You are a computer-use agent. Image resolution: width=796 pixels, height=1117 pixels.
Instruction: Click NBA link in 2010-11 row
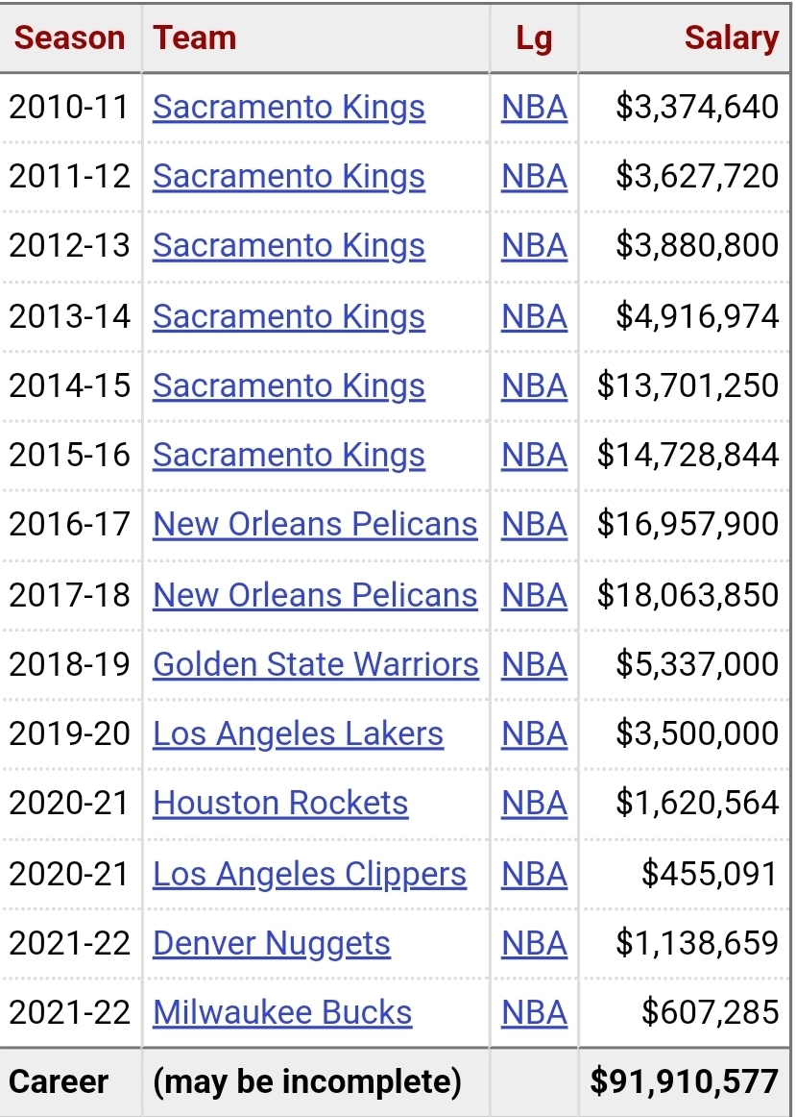coord(534,108)
